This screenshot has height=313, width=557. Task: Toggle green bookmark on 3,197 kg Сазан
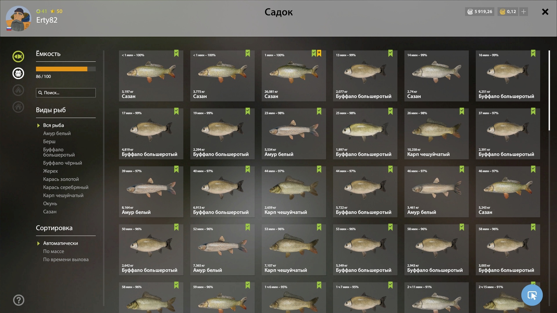tap(176, 53)
